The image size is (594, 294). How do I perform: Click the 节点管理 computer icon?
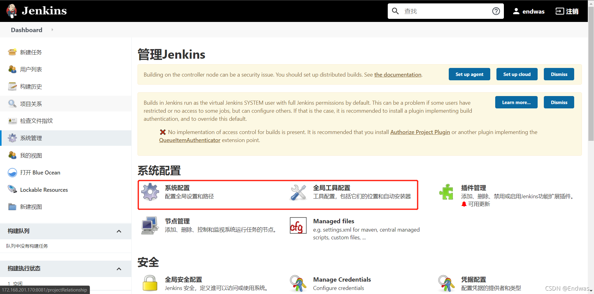150,225
